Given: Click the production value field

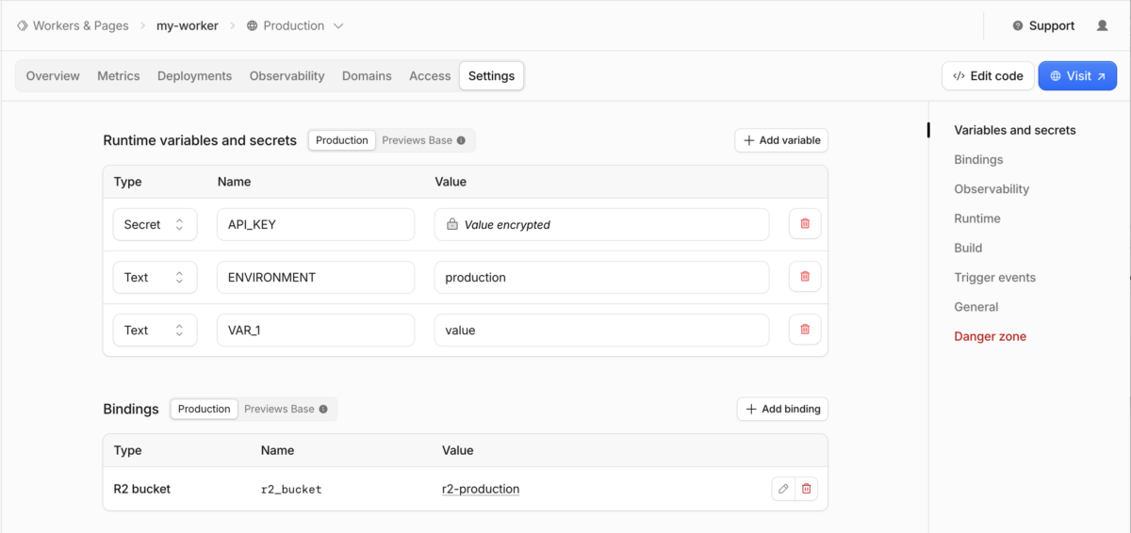Looking at the screenshot, I should [x=601, y=277].
